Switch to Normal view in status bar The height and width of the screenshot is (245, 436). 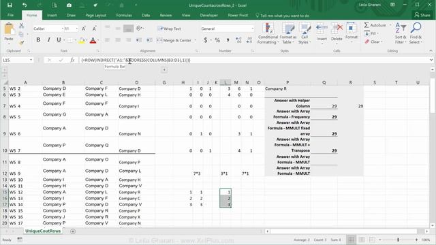click(x=352, y=240)
